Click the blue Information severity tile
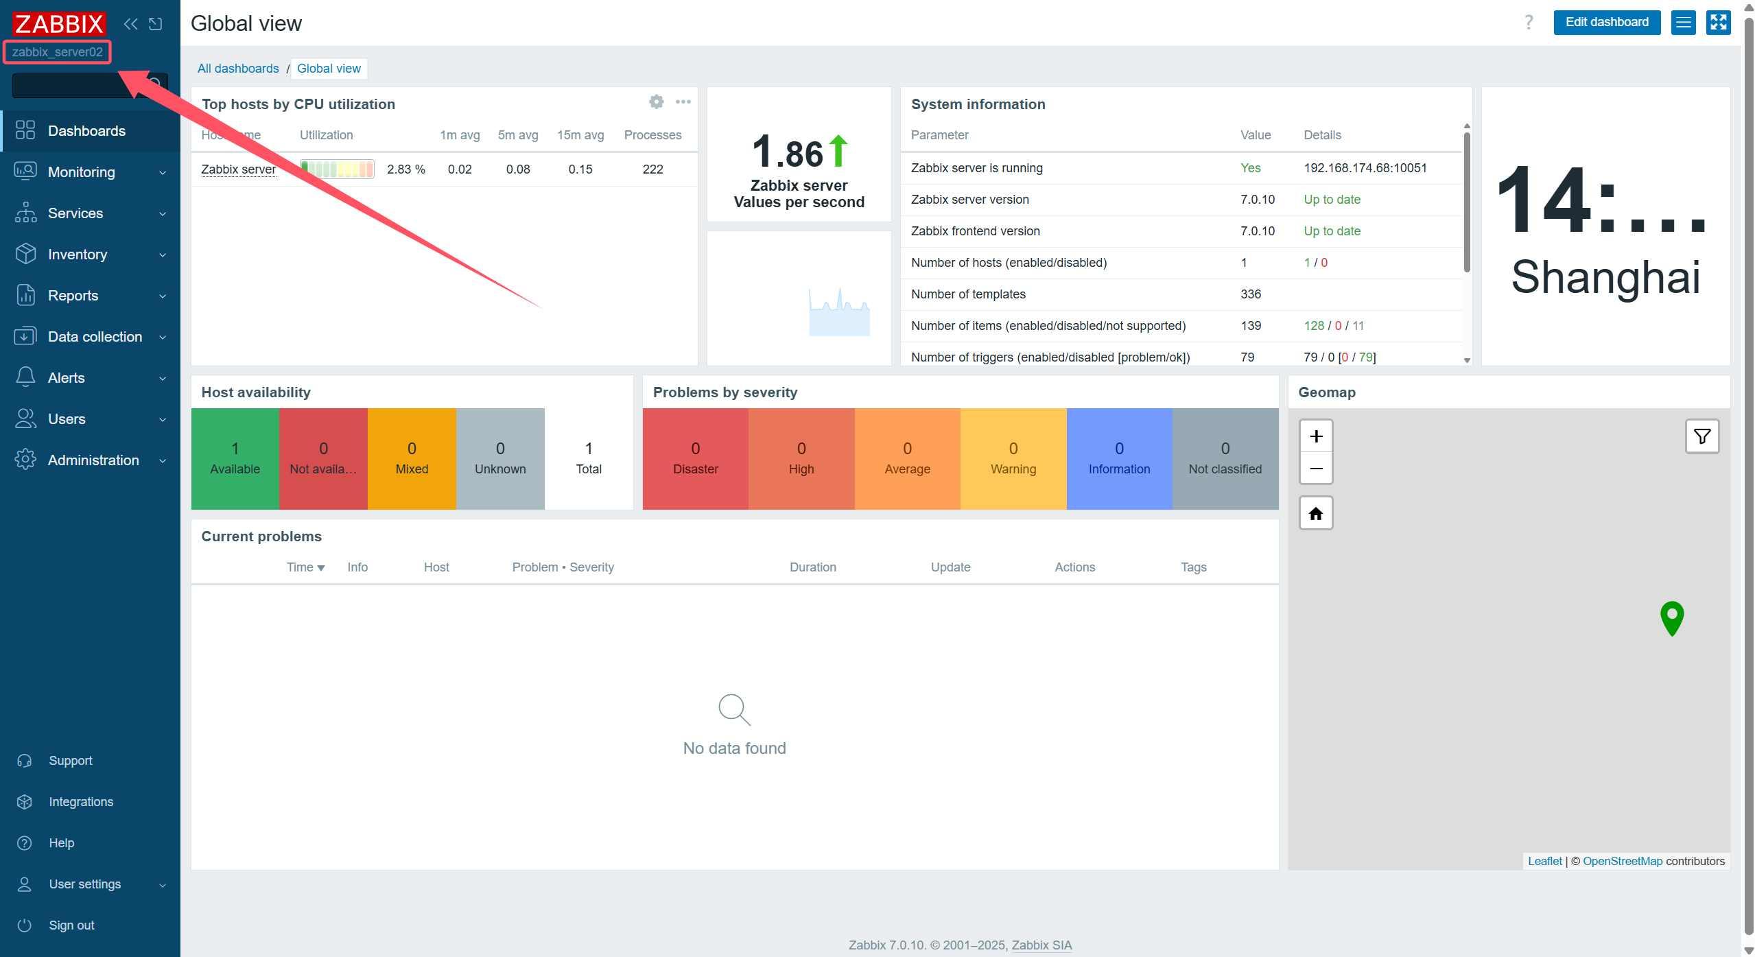 [x=1119, y=458]
